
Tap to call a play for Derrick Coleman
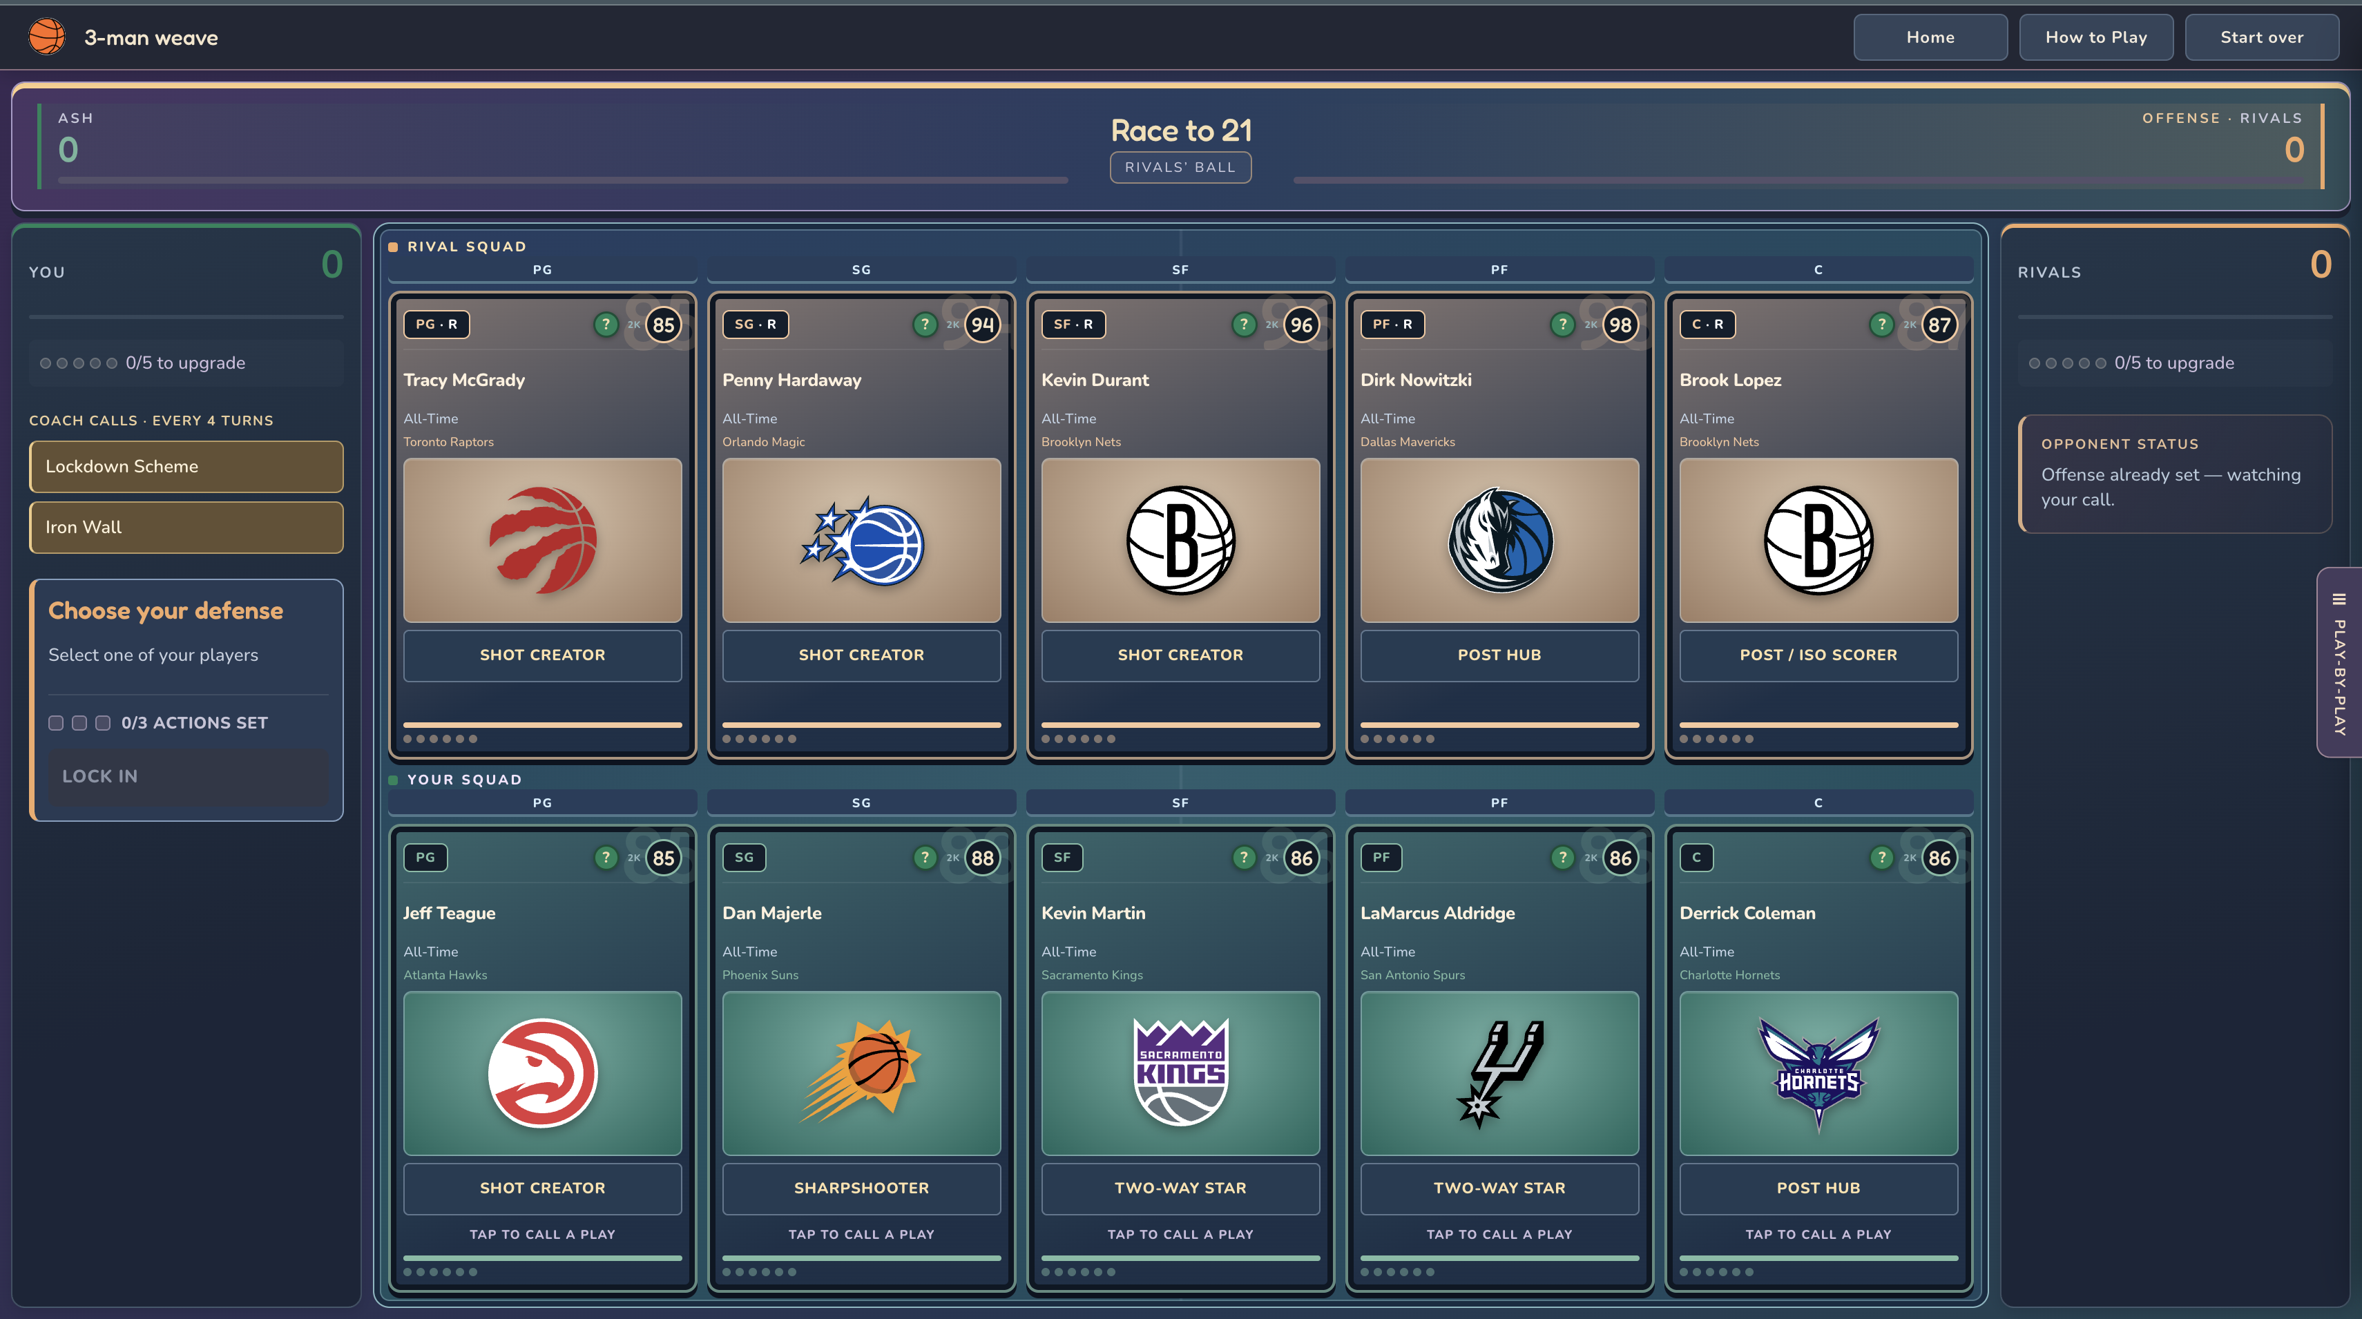click(x=1819, y=1234)
